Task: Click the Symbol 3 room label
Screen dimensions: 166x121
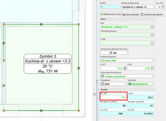Action: tap(47, 56)
